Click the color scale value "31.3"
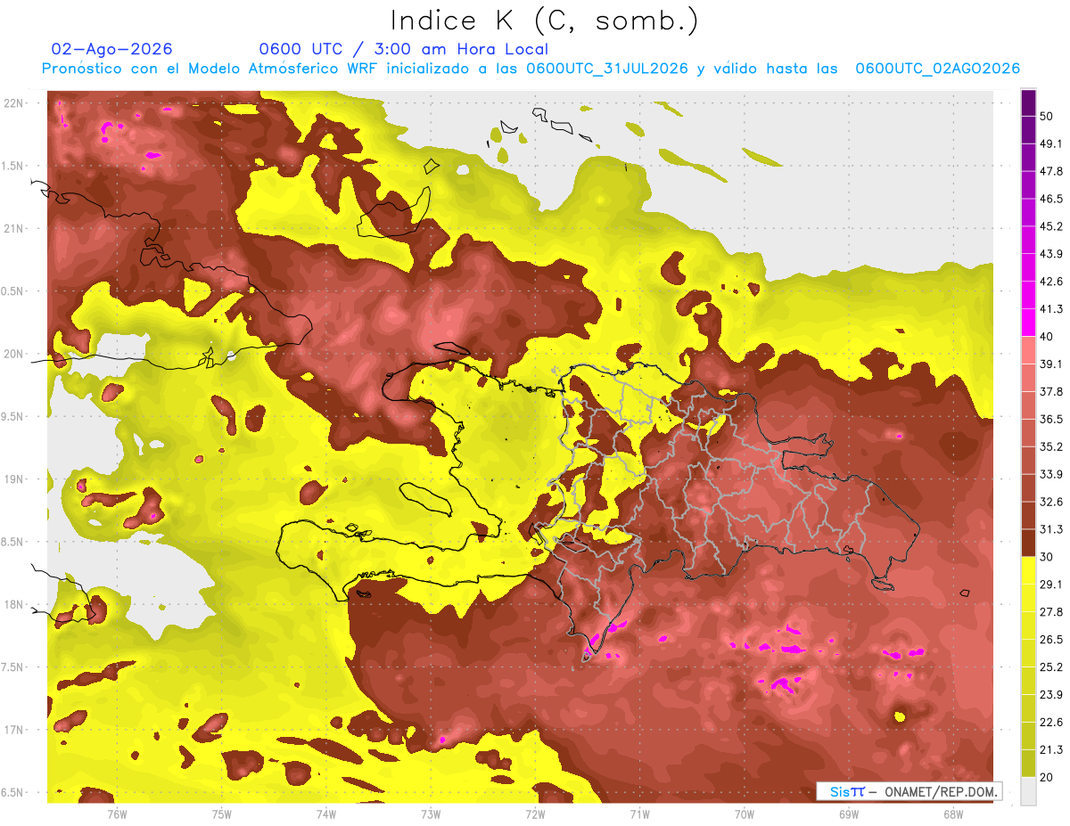This screenshot has height=826, width=1070. click(x=1051, y=529)
